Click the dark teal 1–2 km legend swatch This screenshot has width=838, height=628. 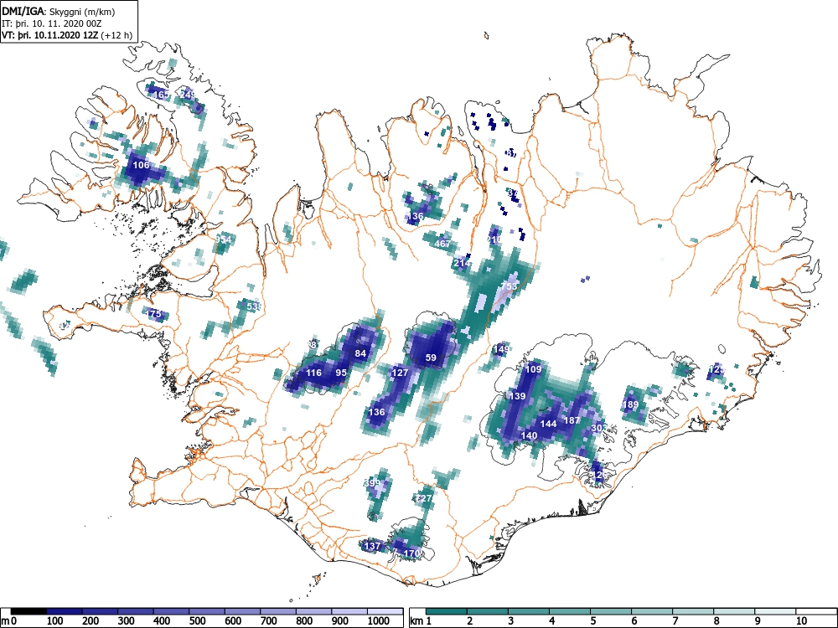click(447, 611)
